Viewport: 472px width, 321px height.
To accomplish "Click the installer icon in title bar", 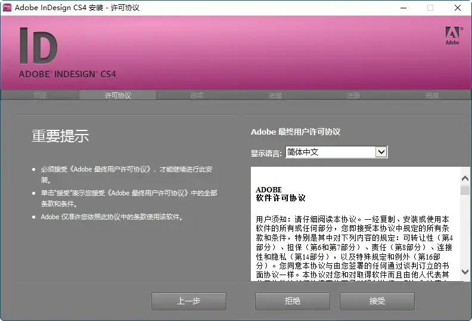I will coord(7,8).
